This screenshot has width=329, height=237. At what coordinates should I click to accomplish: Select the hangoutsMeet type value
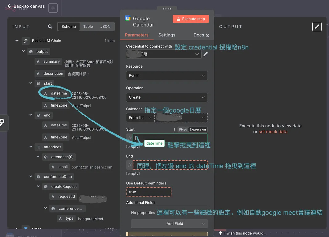[x=91, y=219]
